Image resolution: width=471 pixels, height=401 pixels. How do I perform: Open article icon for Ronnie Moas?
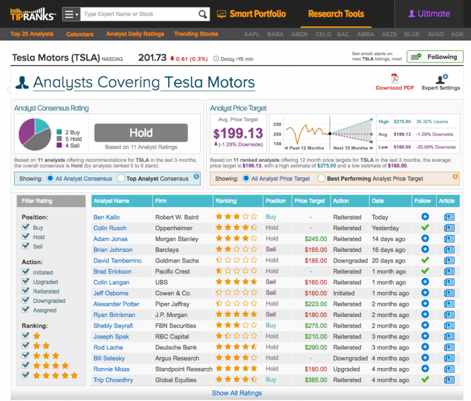click(449, 369)
